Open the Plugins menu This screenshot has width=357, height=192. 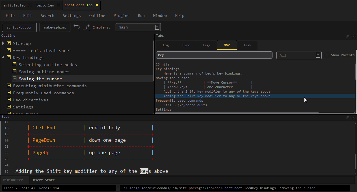(x=121, y=16)
